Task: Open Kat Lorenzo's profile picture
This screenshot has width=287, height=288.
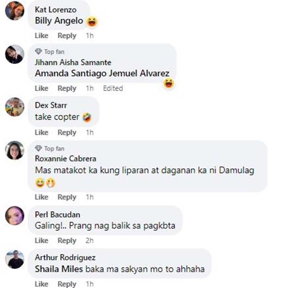Action: tap(15, 11)
